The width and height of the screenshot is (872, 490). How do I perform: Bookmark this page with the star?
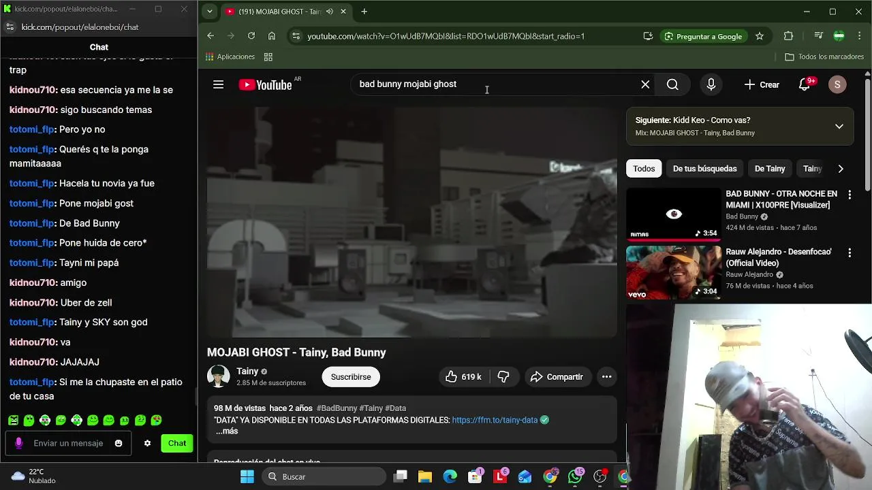point(760,36)
